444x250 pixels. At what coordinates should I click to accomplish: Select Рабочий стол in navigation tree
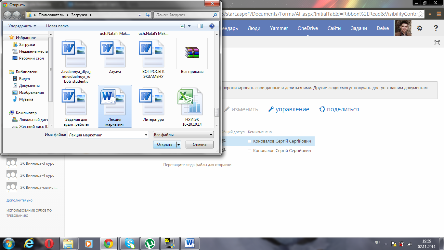coord(31,58)
